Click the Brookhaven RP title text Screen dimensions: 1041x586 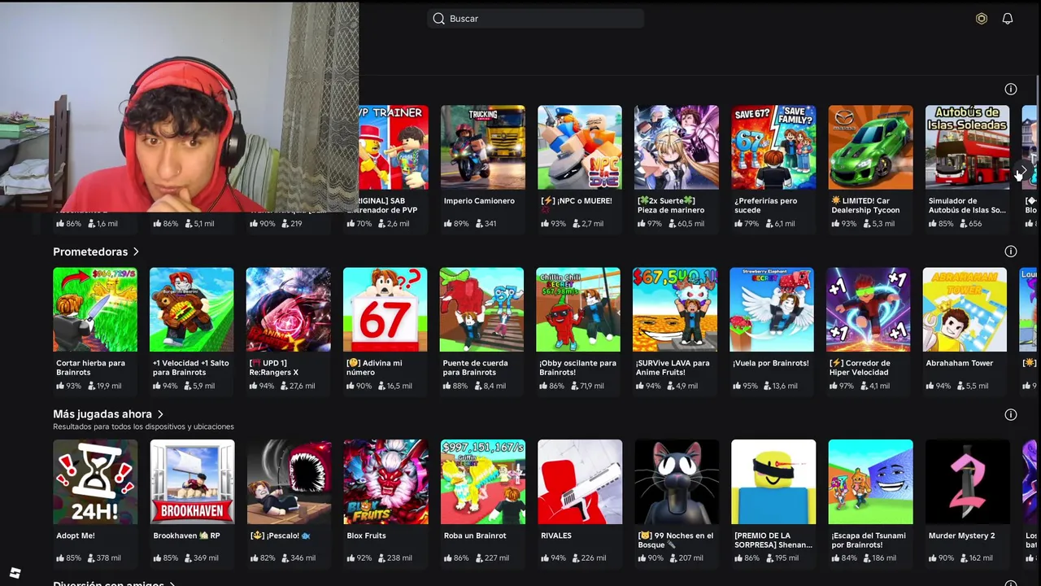pos(186,536)
